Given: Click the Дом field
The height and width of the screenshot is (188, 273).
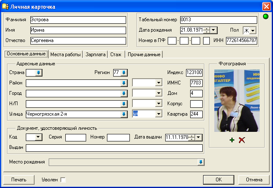Looking at the screenshot, I should click(x=196, y=94).
